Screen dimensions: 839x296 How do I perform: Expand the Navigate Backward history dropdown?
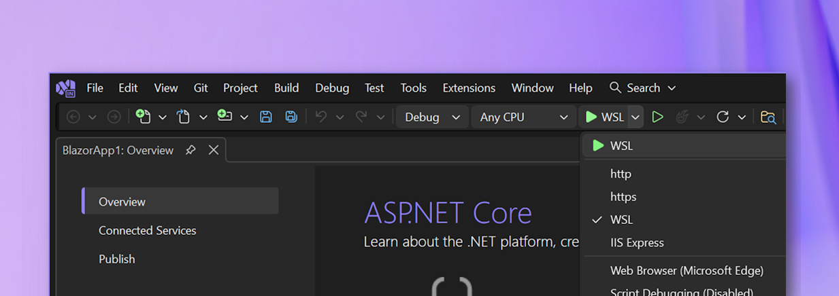(93, 117)
